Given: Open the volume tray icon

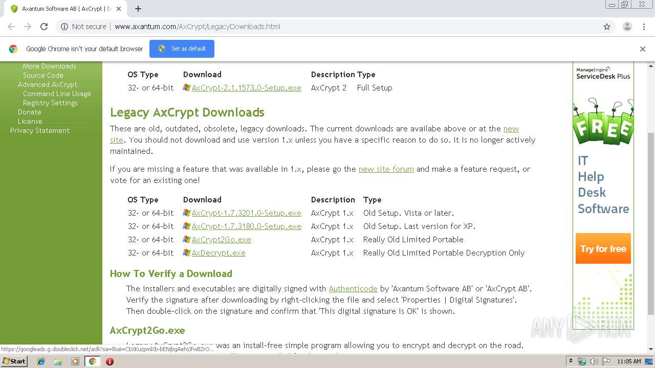Looking at the screenshot, I should 594,361.
